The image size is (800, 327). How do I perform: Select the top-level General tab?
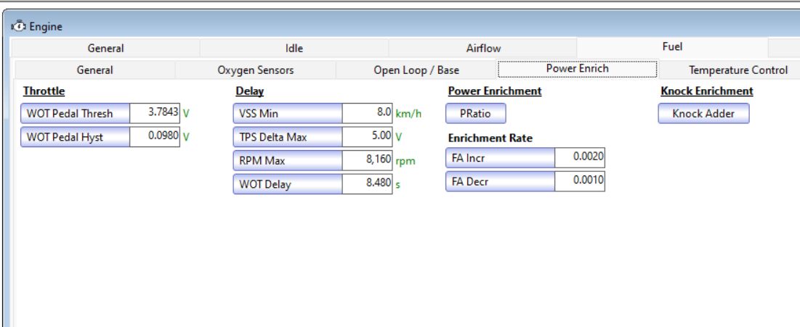(105, 49)
